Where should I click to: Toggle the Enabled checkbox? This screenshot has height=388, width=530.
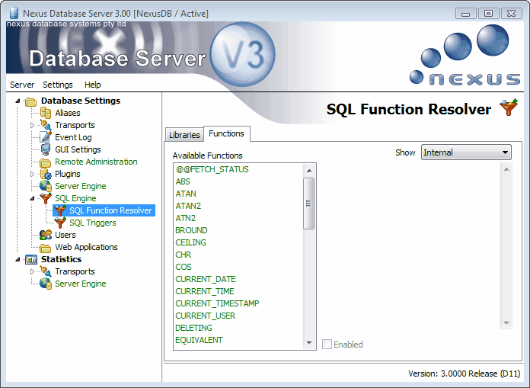click(x=327, y=345)
